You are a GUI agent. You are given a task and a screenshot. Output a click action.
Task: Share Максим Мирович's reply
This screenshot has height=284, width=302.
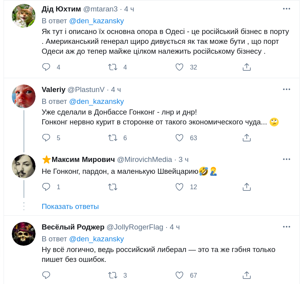[247, 187]
